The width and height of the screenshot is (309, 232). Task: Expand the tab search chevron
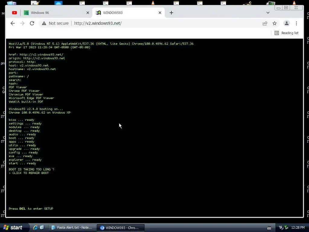(x=268, y=13)
